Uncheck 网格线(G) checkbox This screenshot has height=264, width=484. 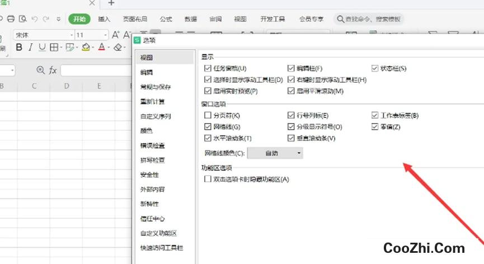click(x=208, y=126)
